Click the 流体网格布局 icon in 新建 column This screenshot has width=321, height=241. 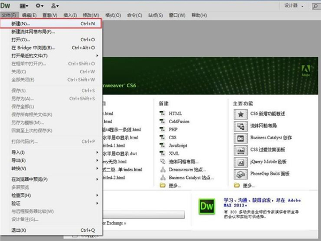click(x=163, y=162)
